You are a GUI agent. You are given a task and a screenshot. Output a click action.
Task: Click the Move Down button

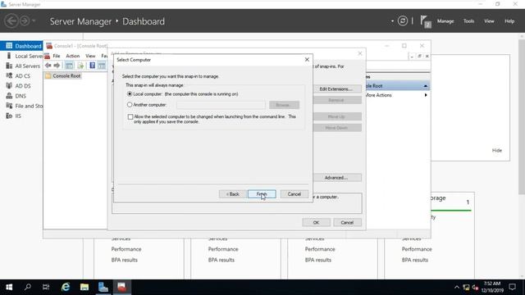[336, 128]
